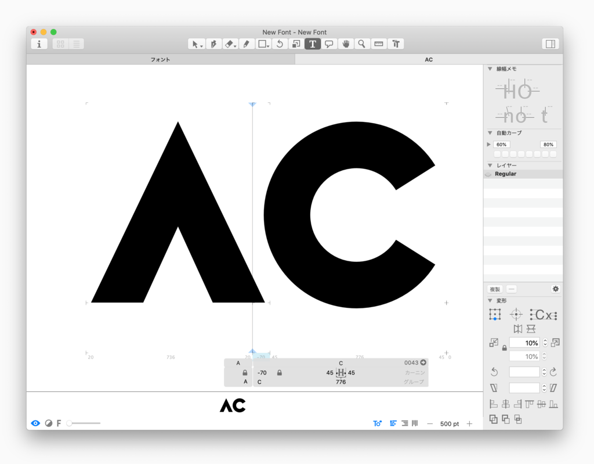Align selection to left edges
594x464 pixels.
coord(494,404)
